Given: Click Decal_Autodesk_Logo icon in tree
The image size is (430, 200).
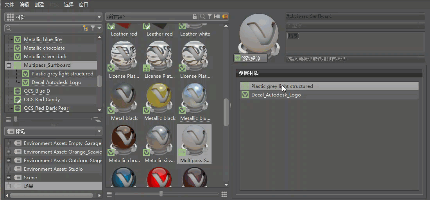Looking at the screenshot, I should pos(25,82).
